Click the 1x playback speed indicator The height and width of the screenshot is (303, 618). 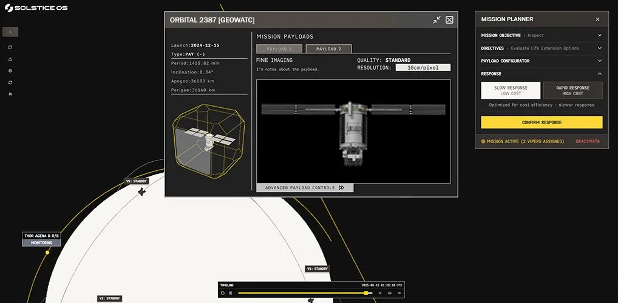(389, 293)
